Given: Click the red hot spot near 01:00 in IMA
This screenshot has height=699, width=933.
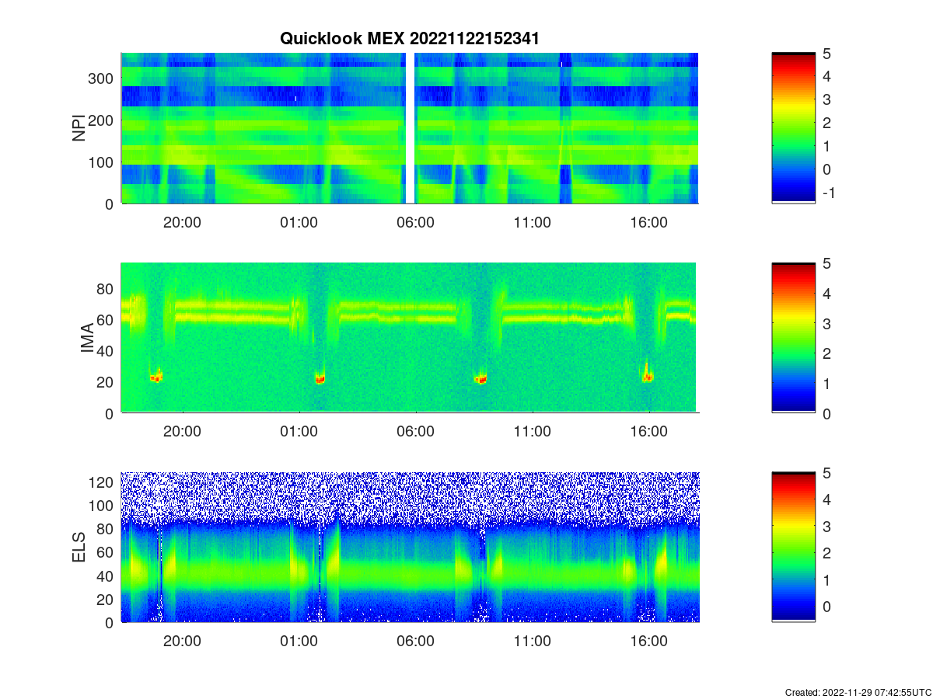Looking at the screenshot, I should (x=320, y=379).
